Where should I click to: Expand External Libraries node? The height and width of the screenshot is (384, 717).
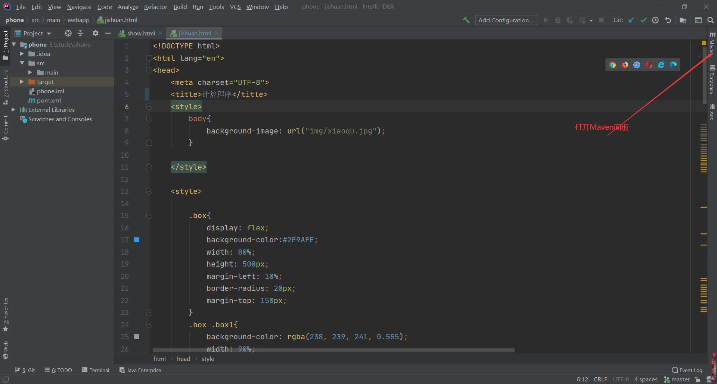pos(13,110)
